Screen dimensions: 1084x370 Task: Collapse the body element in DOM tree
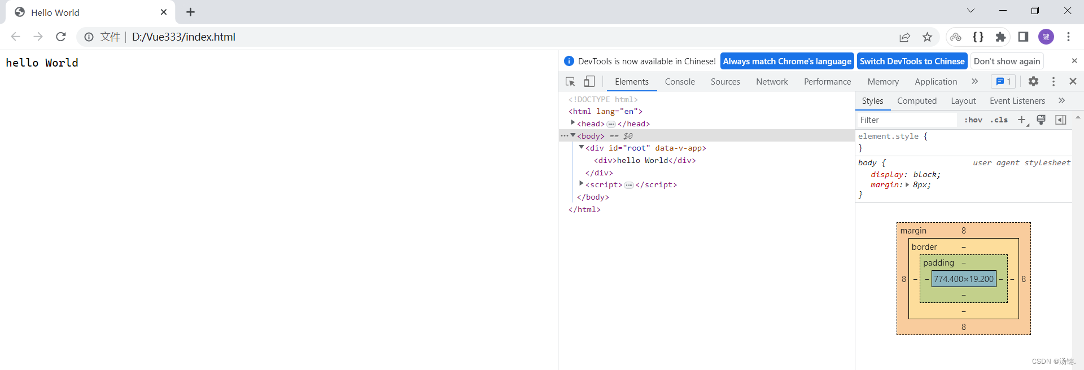[572, 135]
